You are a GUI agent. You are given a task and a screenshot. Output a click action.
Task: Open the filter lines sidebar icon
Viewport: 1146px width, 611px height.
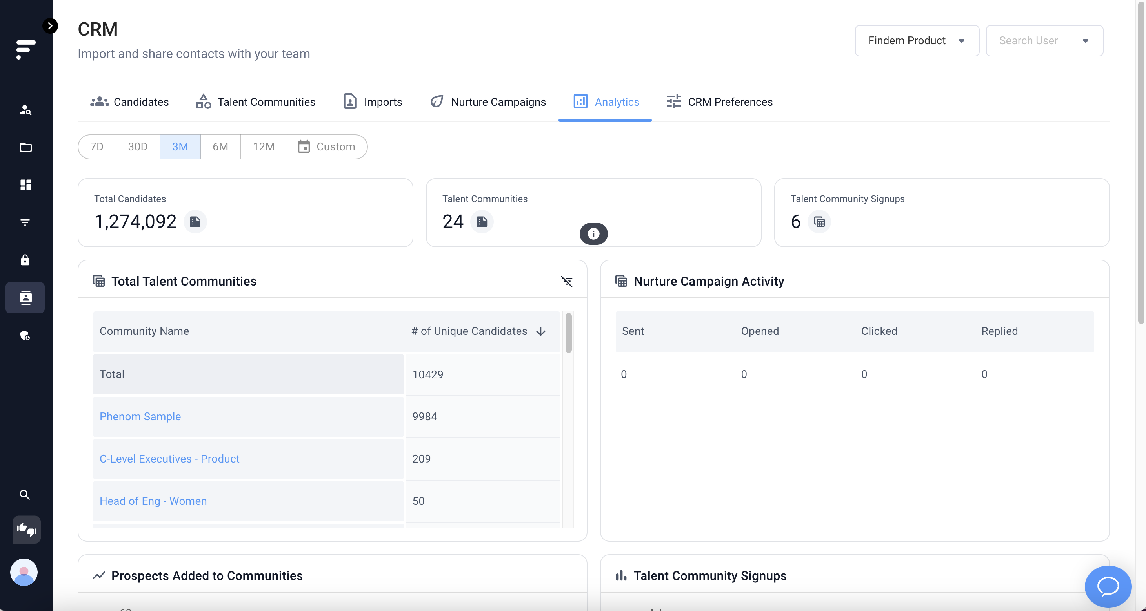point(25,222)
